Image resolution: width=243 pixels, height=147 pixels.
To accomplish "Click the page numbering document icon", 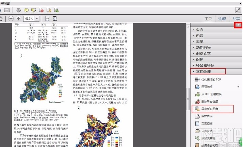I will [x=197, y=116].
